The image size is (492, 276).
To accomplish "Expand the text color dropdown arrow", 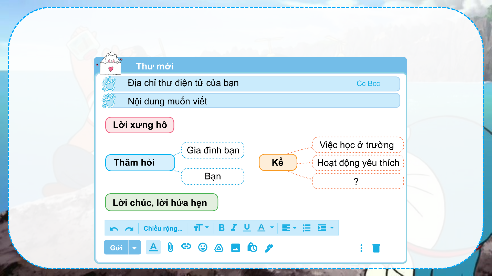I will click(272, 227).
